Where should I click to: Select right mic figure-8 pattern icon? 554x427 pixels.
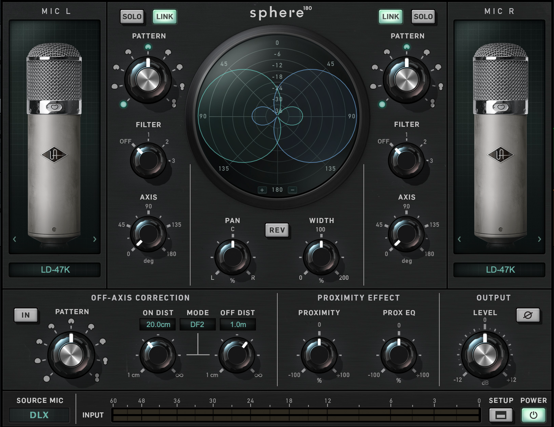click(x=433, y=103)
